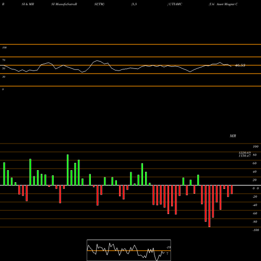Click the '(5,5' parameter text
Image resolution: width=261 pixels, height=261 pixels.
point(134,4)
